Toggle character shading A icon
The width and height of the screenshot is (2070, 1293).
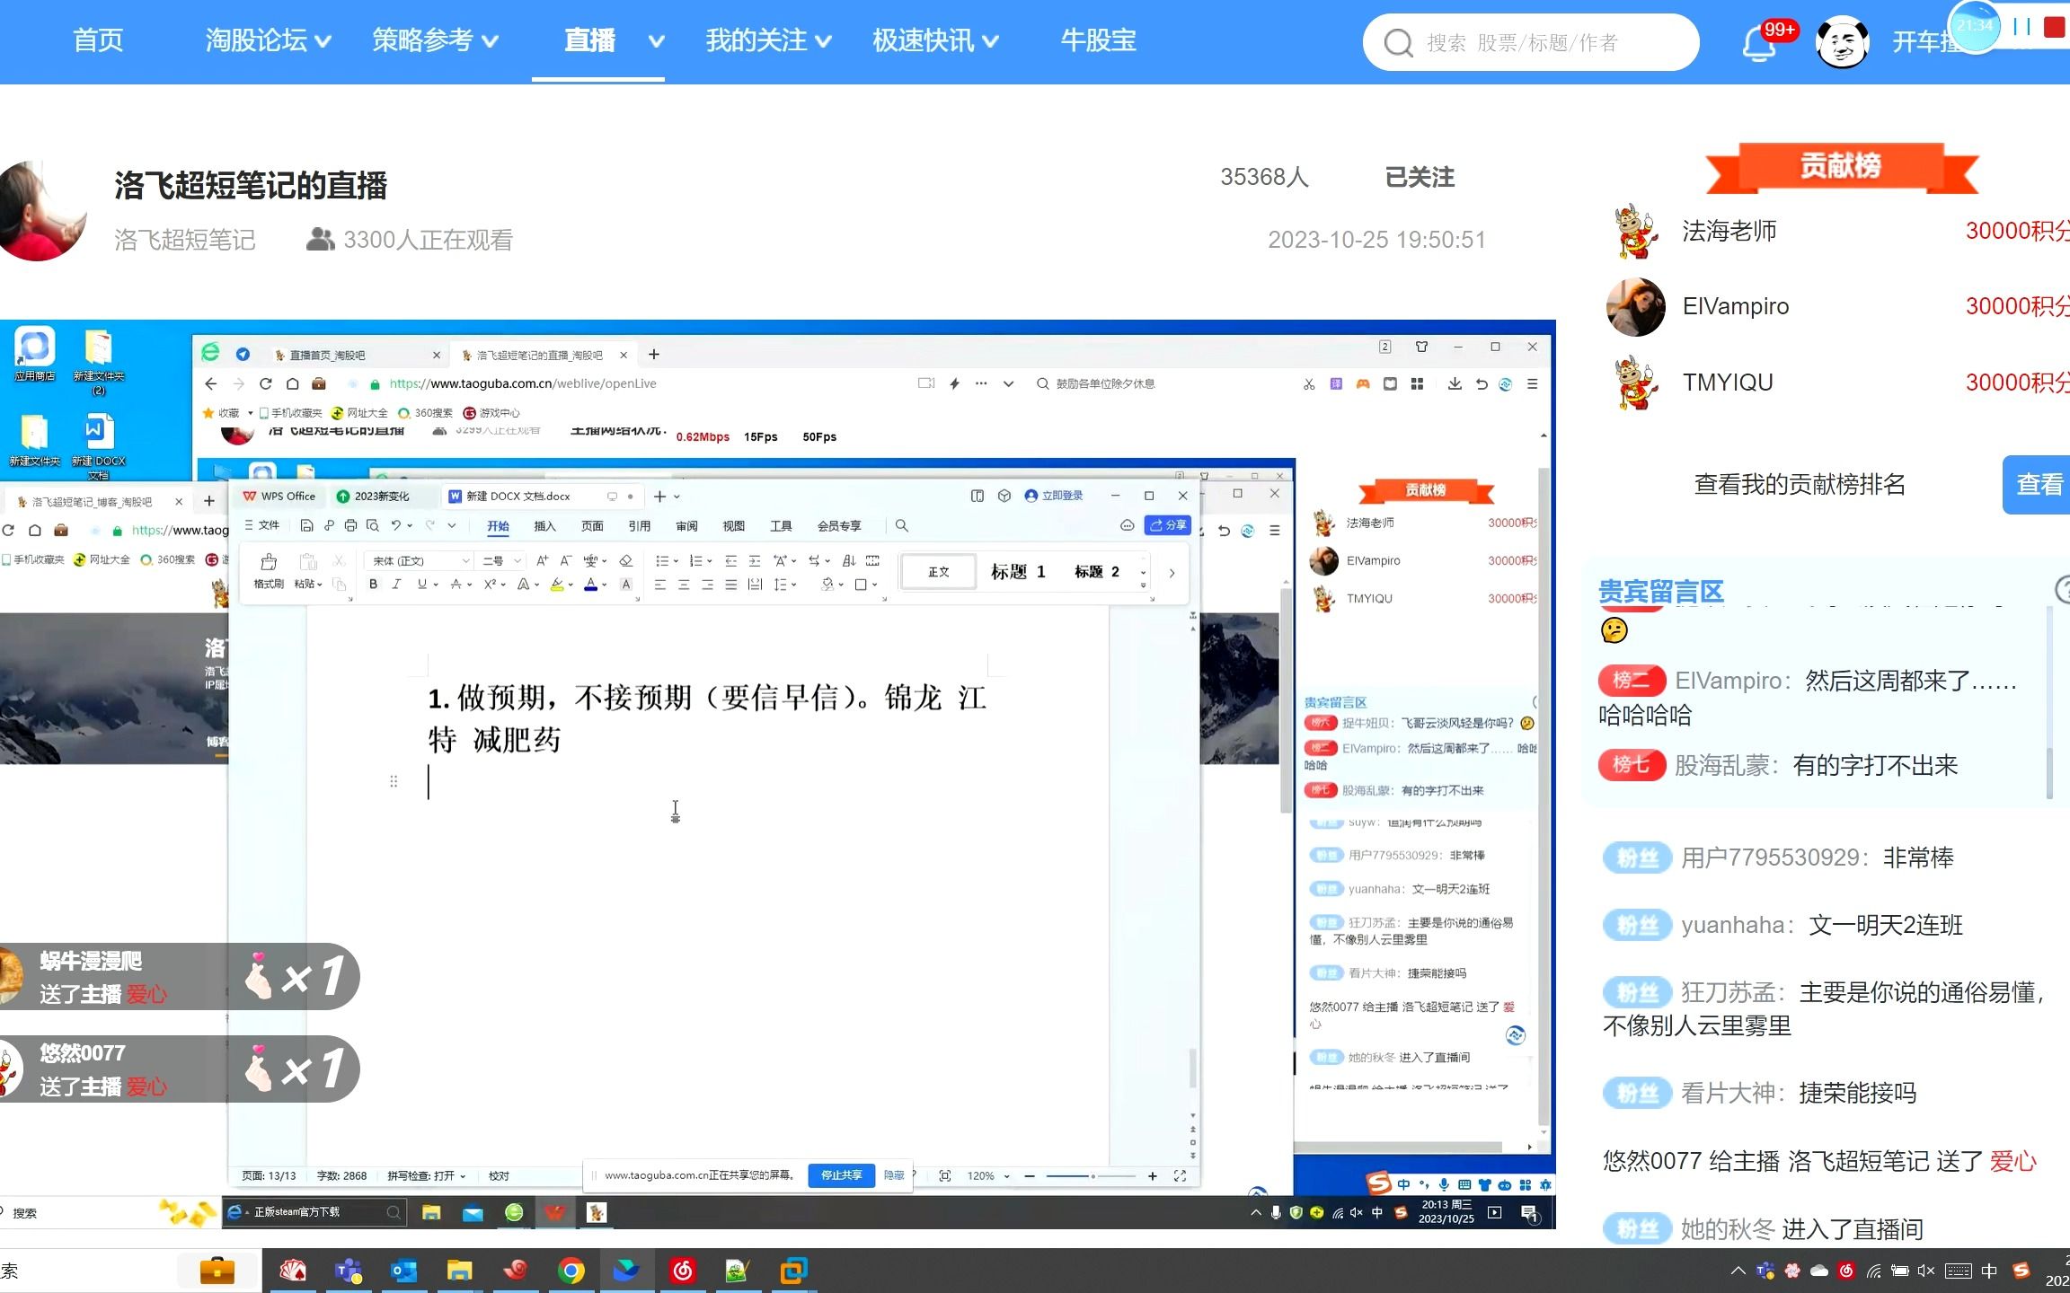point(626,585)
